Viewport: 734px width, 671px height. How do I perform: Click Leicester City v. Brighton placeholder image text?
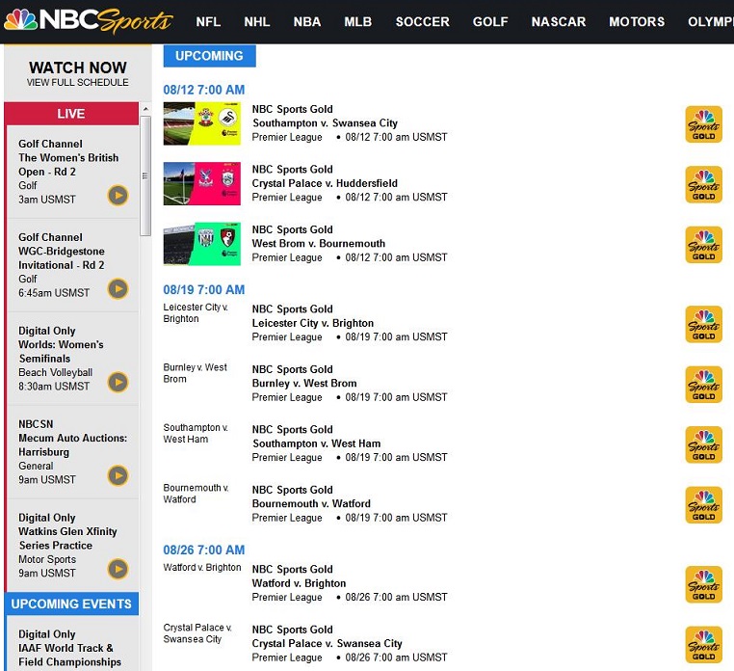point(196,313)
